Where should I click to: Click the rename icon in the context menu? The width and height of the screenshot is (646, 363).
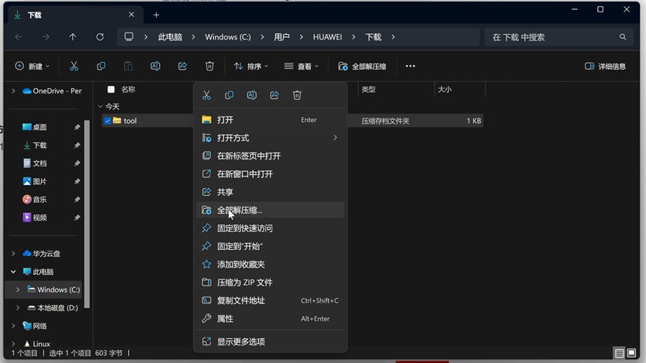click(251, 95)
